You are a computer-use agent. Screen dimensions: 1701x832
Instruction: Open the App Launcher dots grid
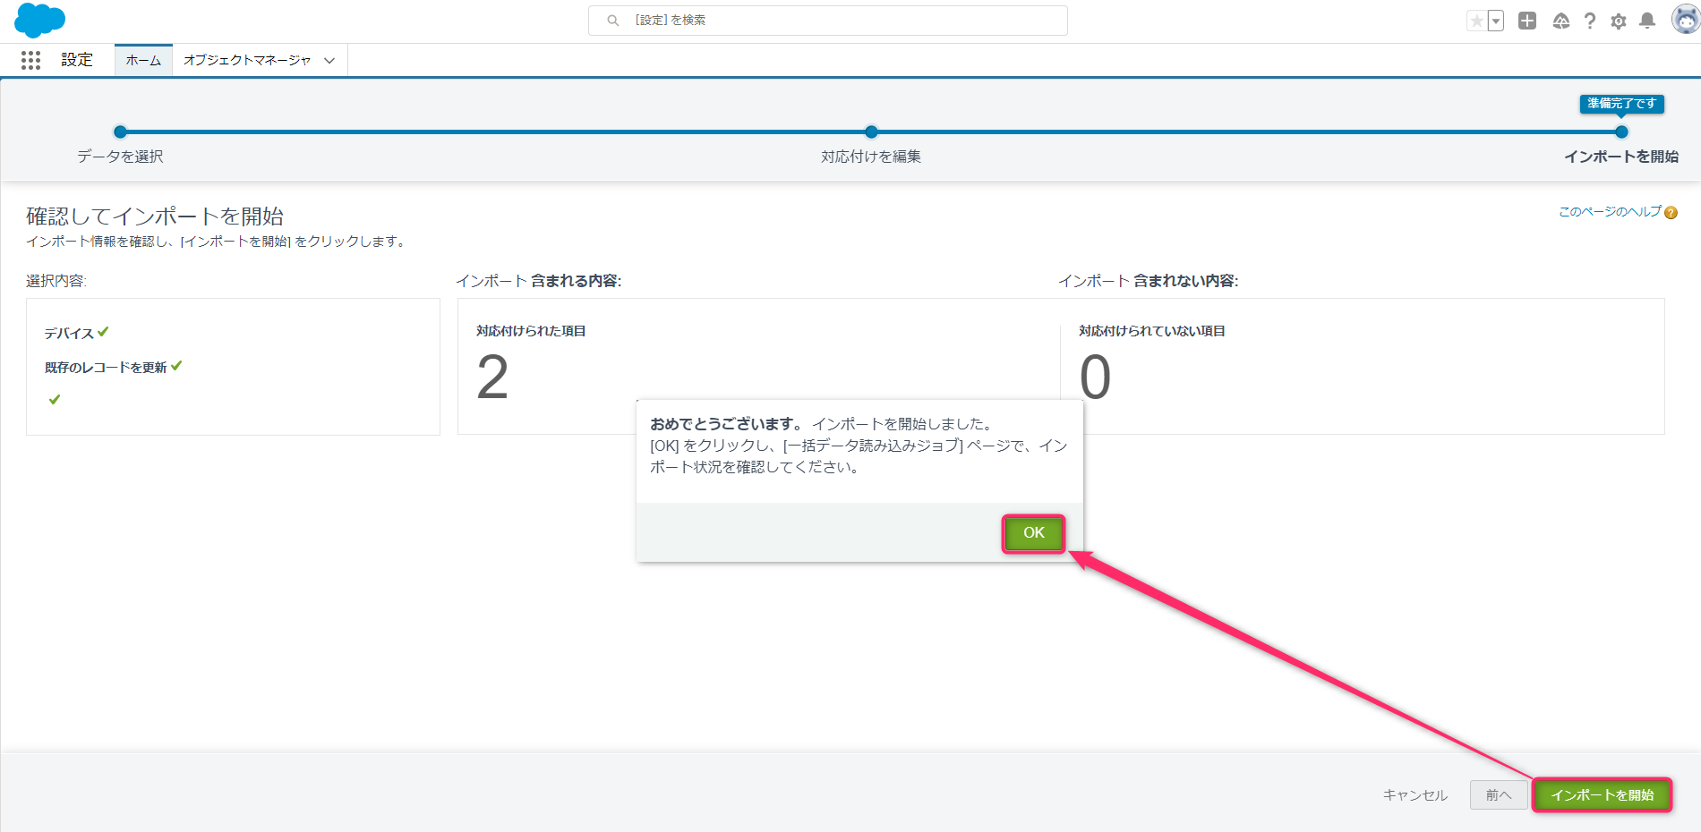tap(30, 60)
